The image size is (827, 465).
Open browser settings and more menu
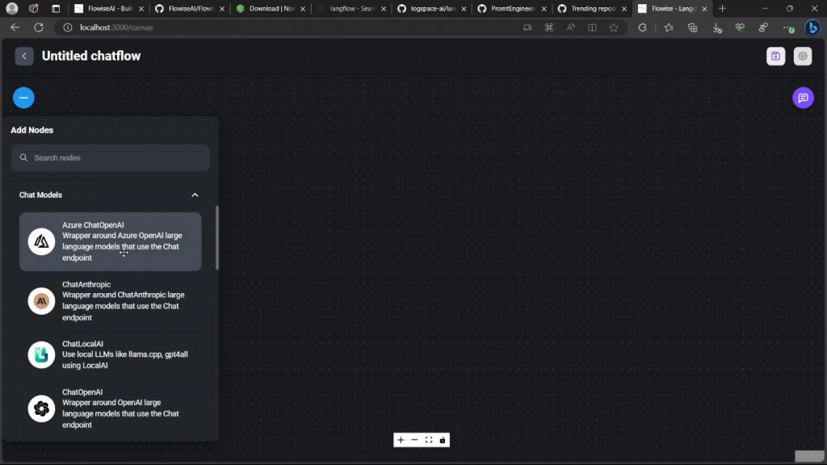(x=788, y=27)
